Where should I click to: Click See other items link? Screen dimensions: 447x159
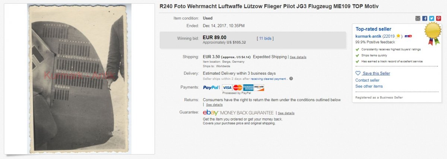(x=369, y=86)
